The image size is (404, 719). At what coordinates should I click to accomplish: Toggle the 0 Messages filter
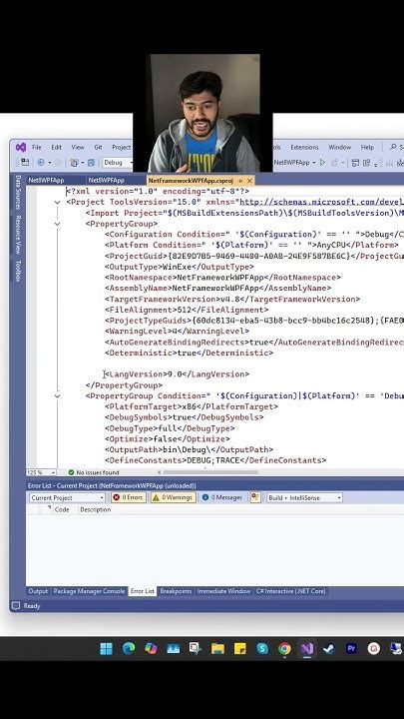tap(222, 497)
